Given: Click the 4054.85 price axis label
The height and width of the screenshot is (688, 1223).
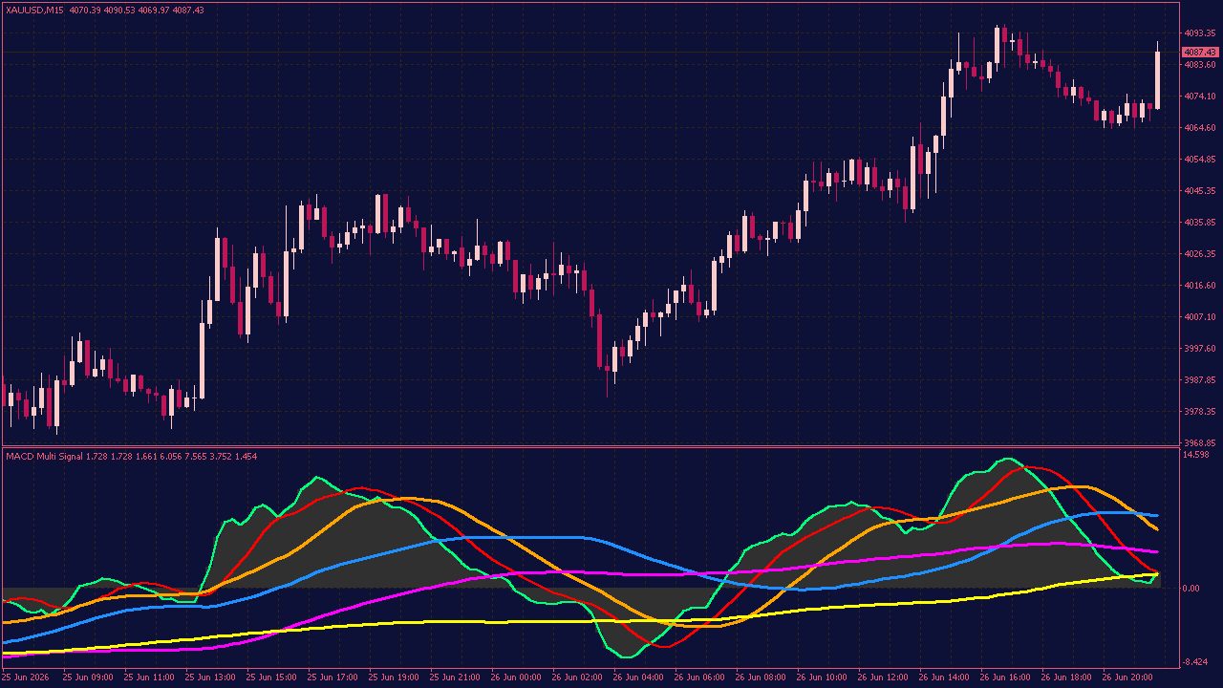Looking at the screenshot, I should point(1199,160).
